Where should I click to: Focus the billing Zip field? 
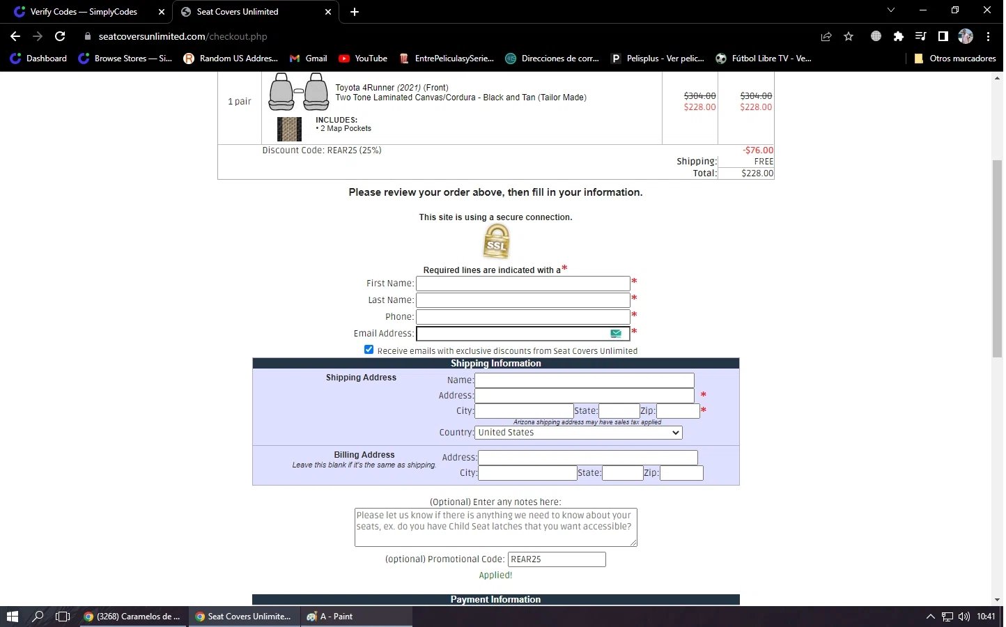click(681, 473)
